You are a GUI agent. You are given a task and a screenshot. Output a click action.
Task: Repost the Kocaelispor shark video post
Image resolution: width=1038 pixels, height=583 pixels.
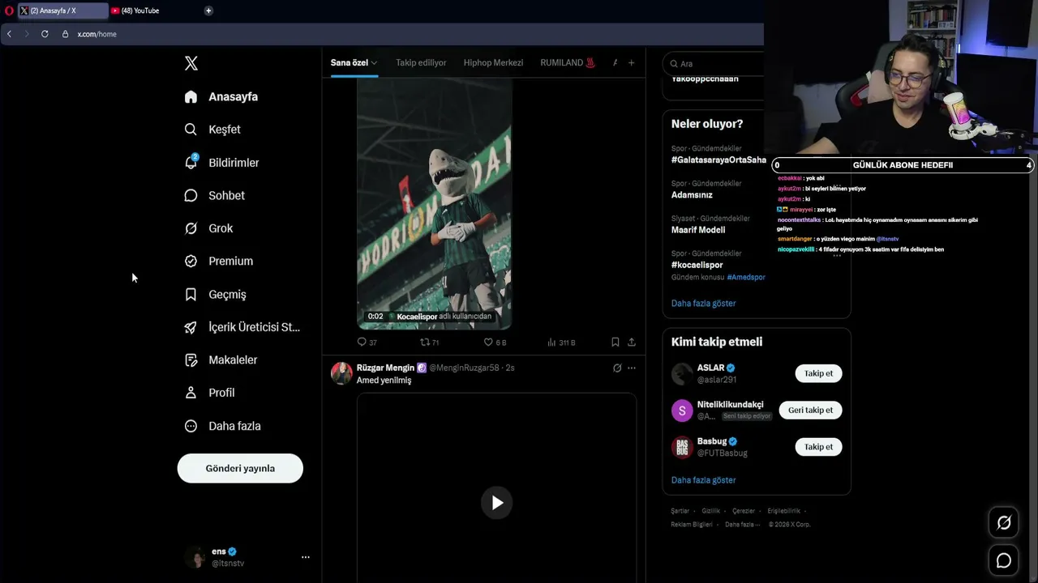pos(430,342)
